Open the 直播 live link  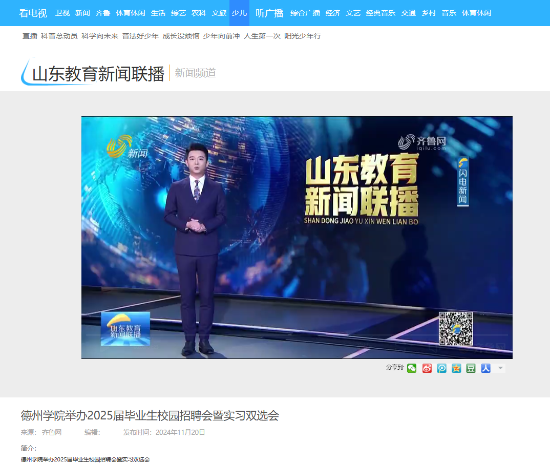30,36
